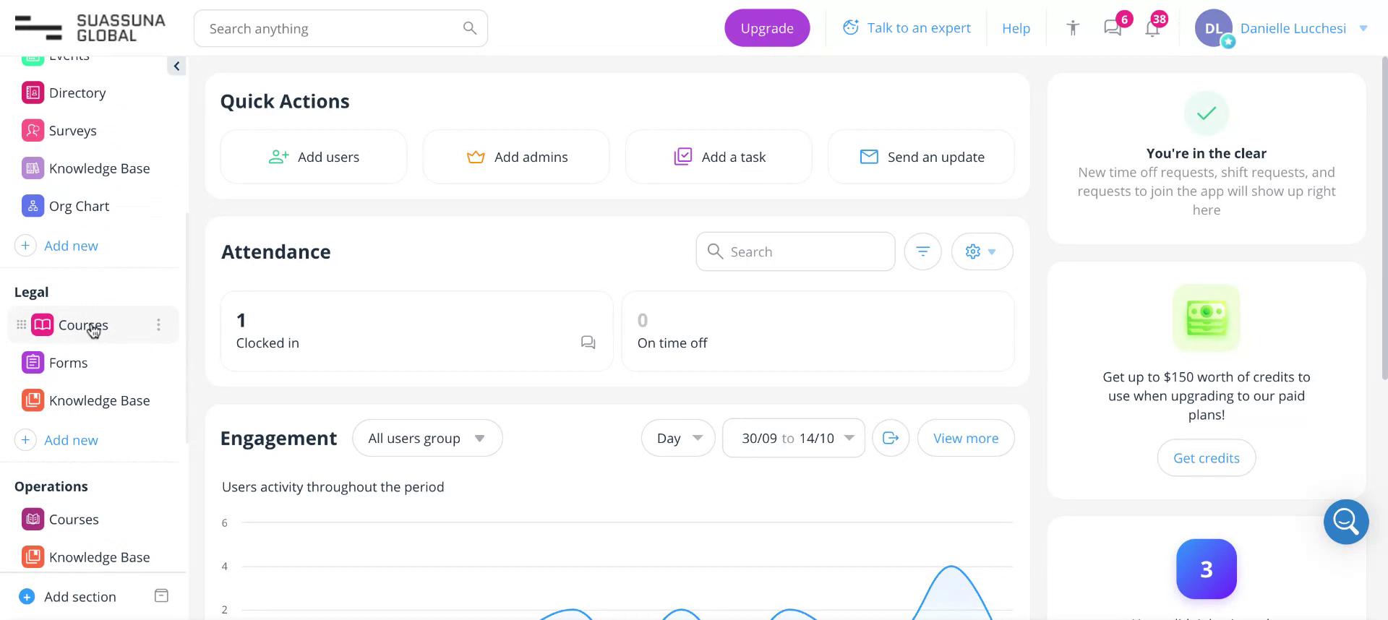Open Directory in the sidebar
The width and height of the screenshot is (1388, 620).
click(x=77, y=93)
